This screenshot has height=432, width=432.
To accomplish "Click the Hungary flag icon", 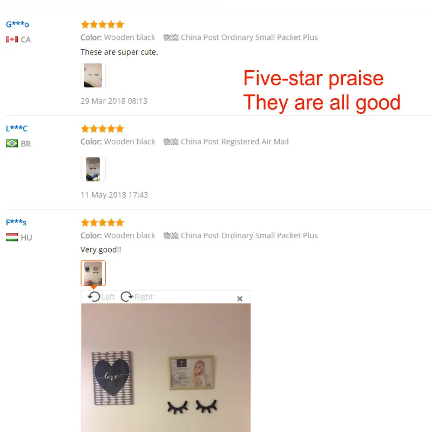I will coord(12,238).
